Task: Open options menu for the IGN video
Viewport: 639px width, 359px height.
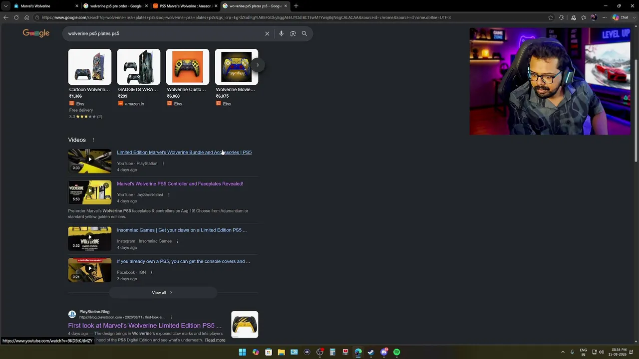Action: coord(151,273)
